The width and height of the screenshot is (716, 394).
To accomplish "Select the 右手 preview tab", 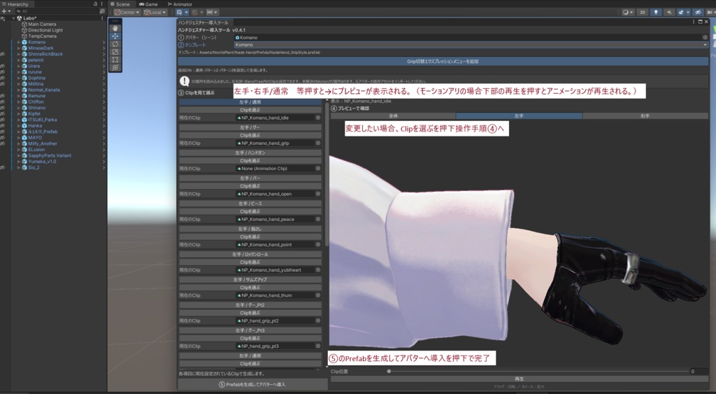I will click(x=645, y=116).
